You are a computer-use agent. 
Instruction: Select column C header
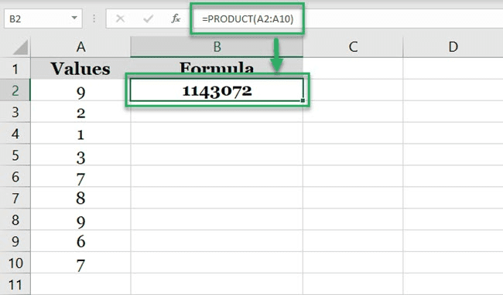353,47
